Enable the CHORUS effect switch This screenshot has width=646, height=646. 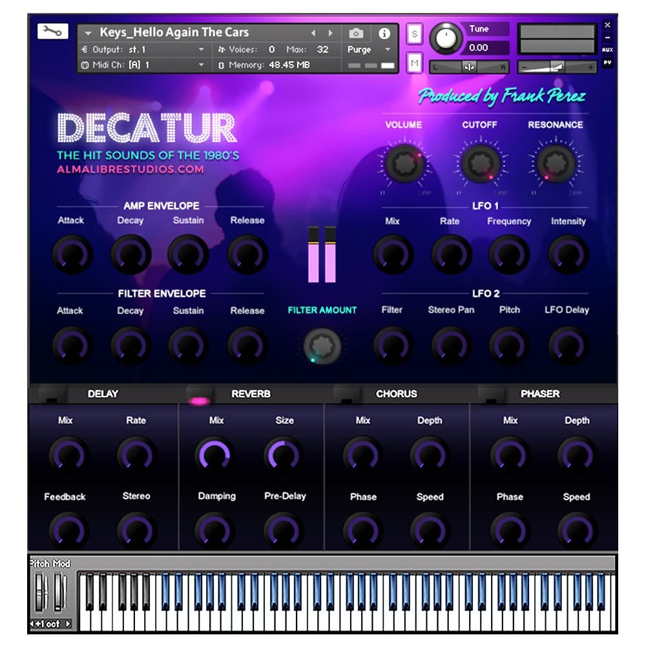[346, 395]
